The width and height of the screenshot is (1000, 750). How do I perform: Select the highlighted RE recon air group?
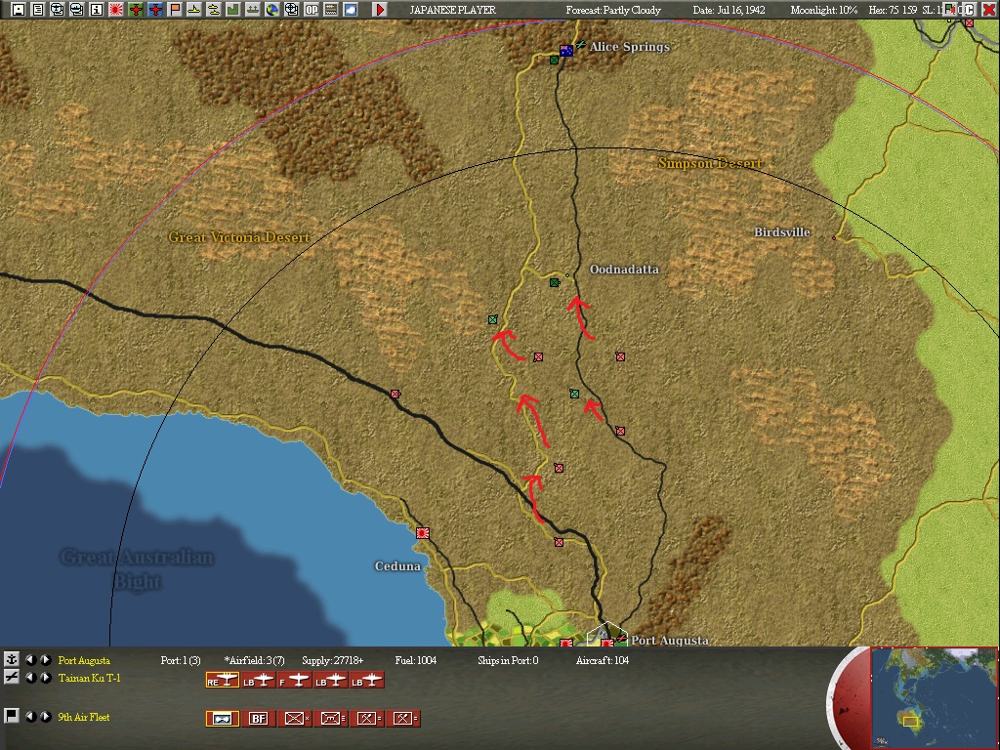[x=222, y=681]
